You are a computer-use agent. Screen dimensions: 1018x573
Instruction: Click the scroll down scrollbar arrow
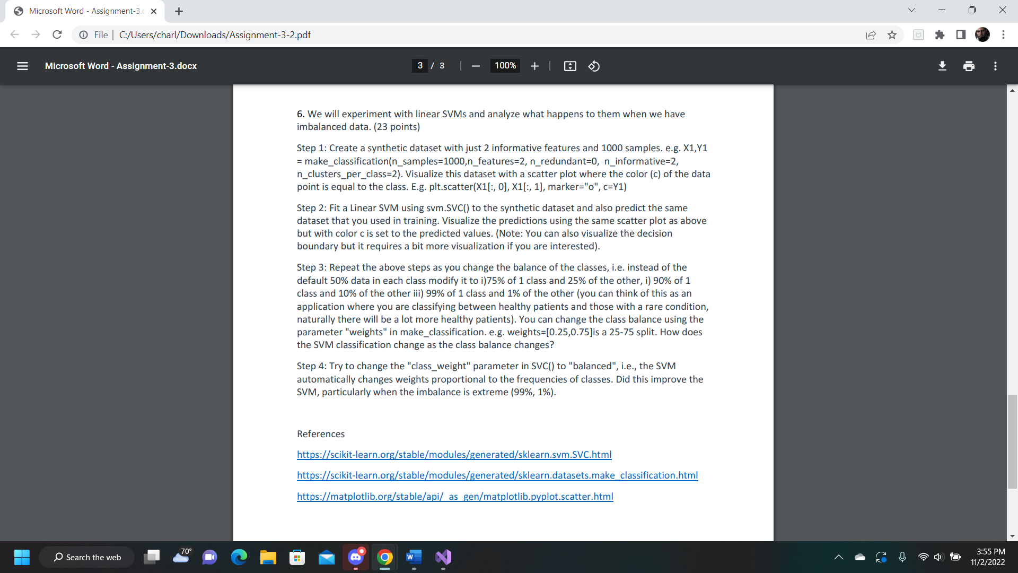pos(1012,535)
